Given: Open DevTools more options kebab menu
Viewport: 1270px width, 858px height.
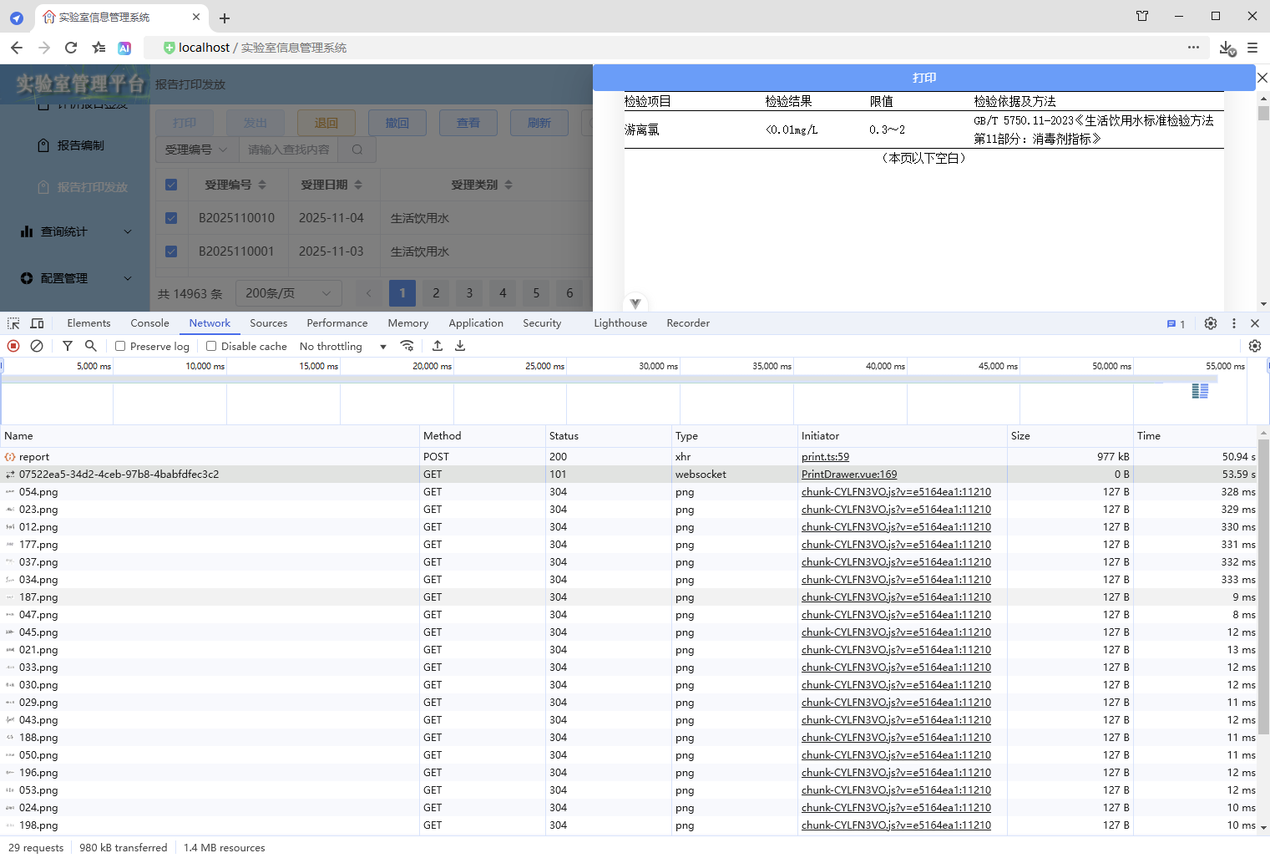Looking at the screenshot, I should pyautogui.click(x=1234, y=323).
